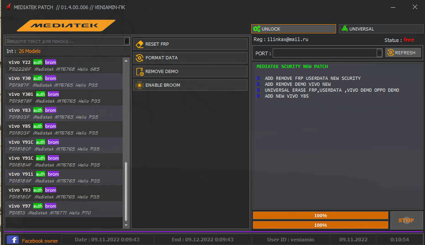425x245 pixels.
Task: Click the Remove Demo icon
Action: pos(140,72)
